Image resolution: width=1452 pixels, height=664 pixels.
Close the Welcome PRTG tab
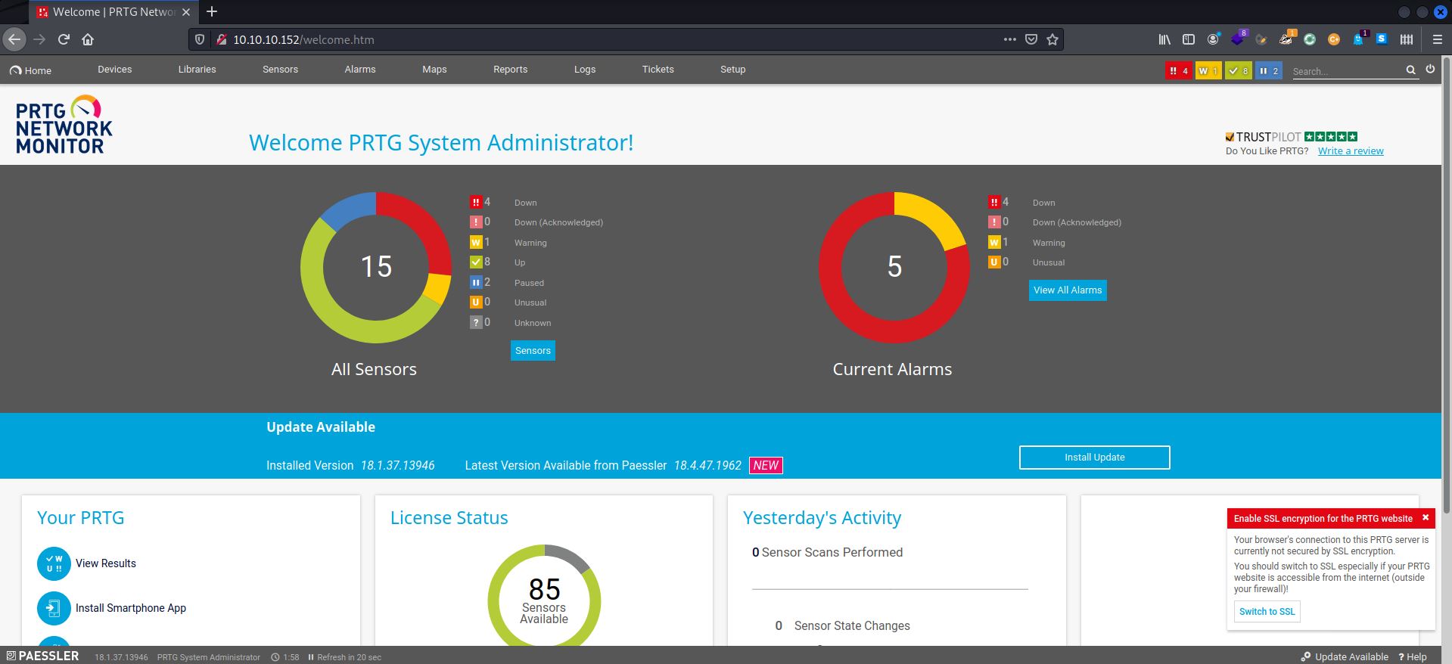pos(185,12)
